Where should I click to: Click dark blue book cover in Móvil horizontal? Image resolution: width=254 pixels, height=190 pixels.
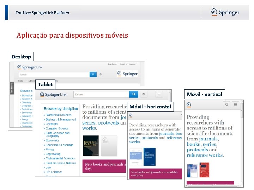(150, 157)
